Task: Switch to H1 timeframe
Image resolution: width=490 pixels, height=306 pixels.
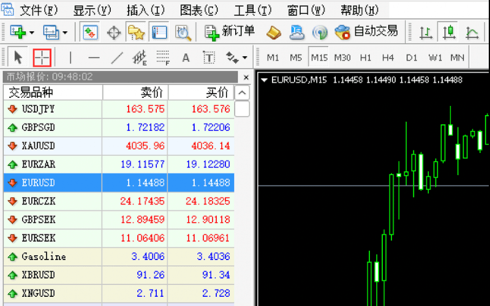Action: [x=365, y=58]
